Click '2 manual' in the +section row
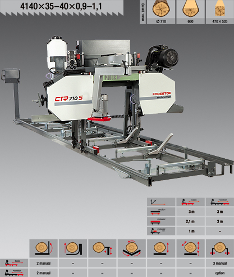The height and width of the screenshot is (277, 234). (x=43, y=273)
